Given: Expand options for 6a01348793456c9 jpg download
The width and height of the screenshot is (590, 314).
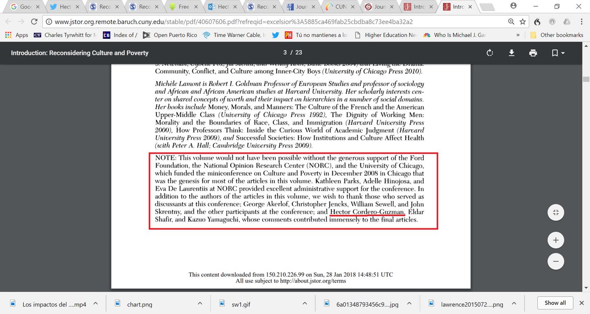Looking at the screenshot, I should pyautogui.click(x=410, y=304).
